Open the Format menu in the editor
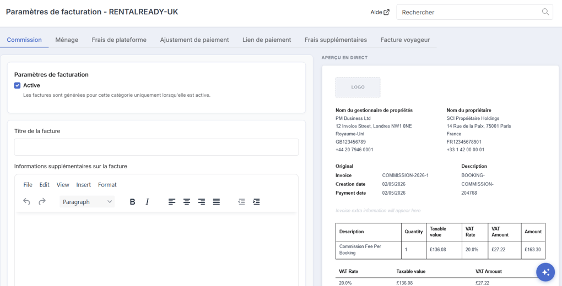562x286 pixels. tap(107, 185)
